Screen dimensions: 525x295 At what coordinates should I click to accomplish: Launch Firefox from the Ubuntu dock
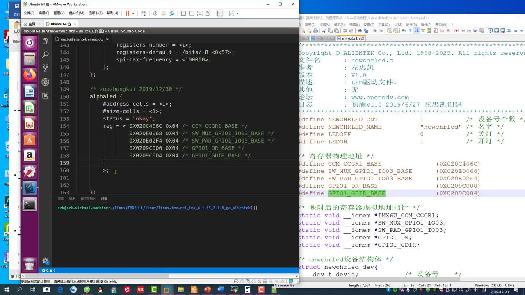click(29, 75)
